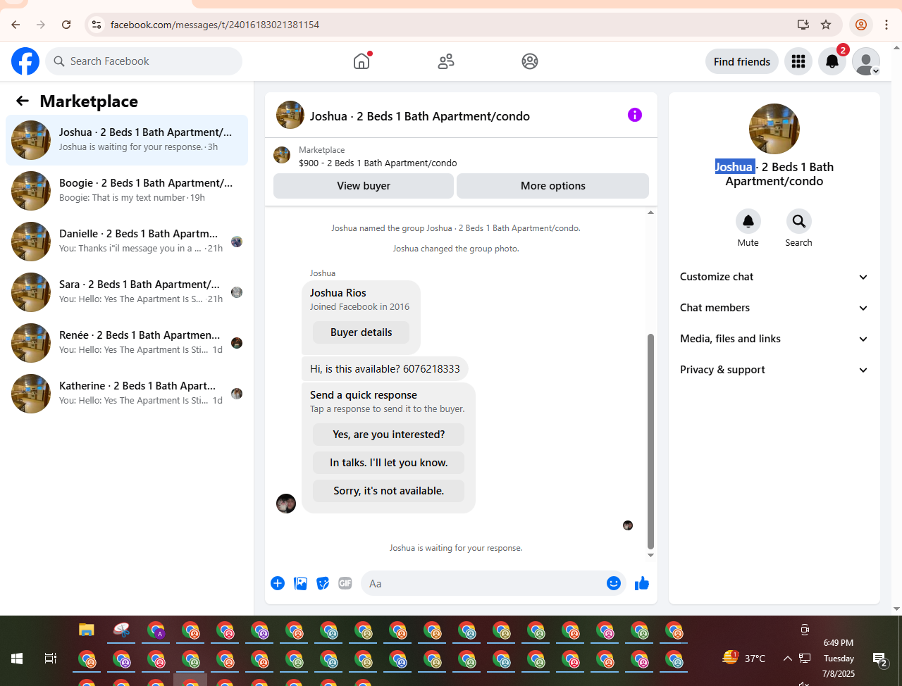Open Chrome three-dot menu
Screen dimensions: 902x686
point(886,25)
